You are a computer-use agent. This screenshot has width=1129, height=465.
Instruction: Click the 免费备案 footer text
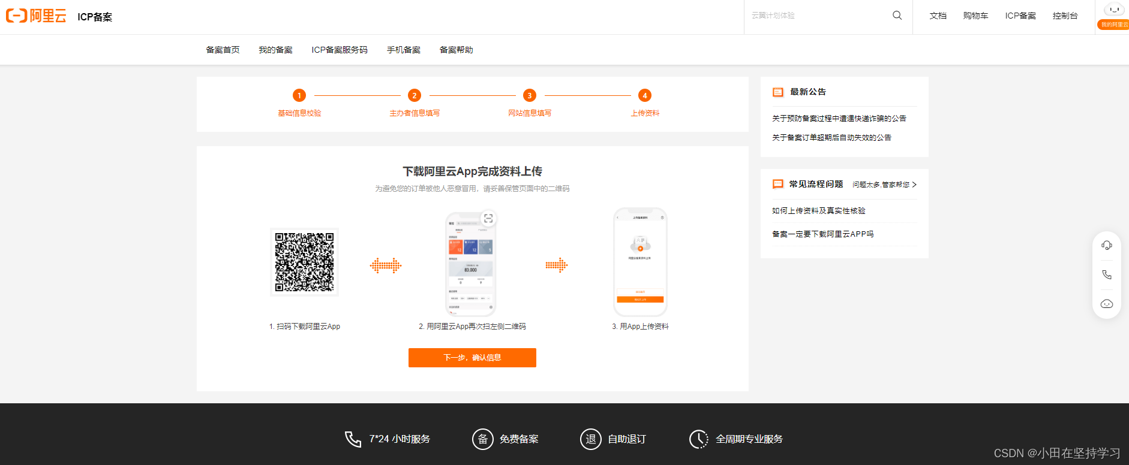[519, 439]
